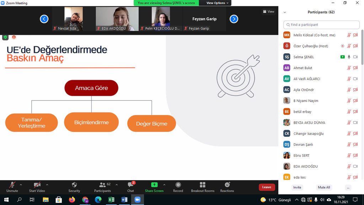
Task: Collapse the Participants panel chevron
Action: coord(285,12)
